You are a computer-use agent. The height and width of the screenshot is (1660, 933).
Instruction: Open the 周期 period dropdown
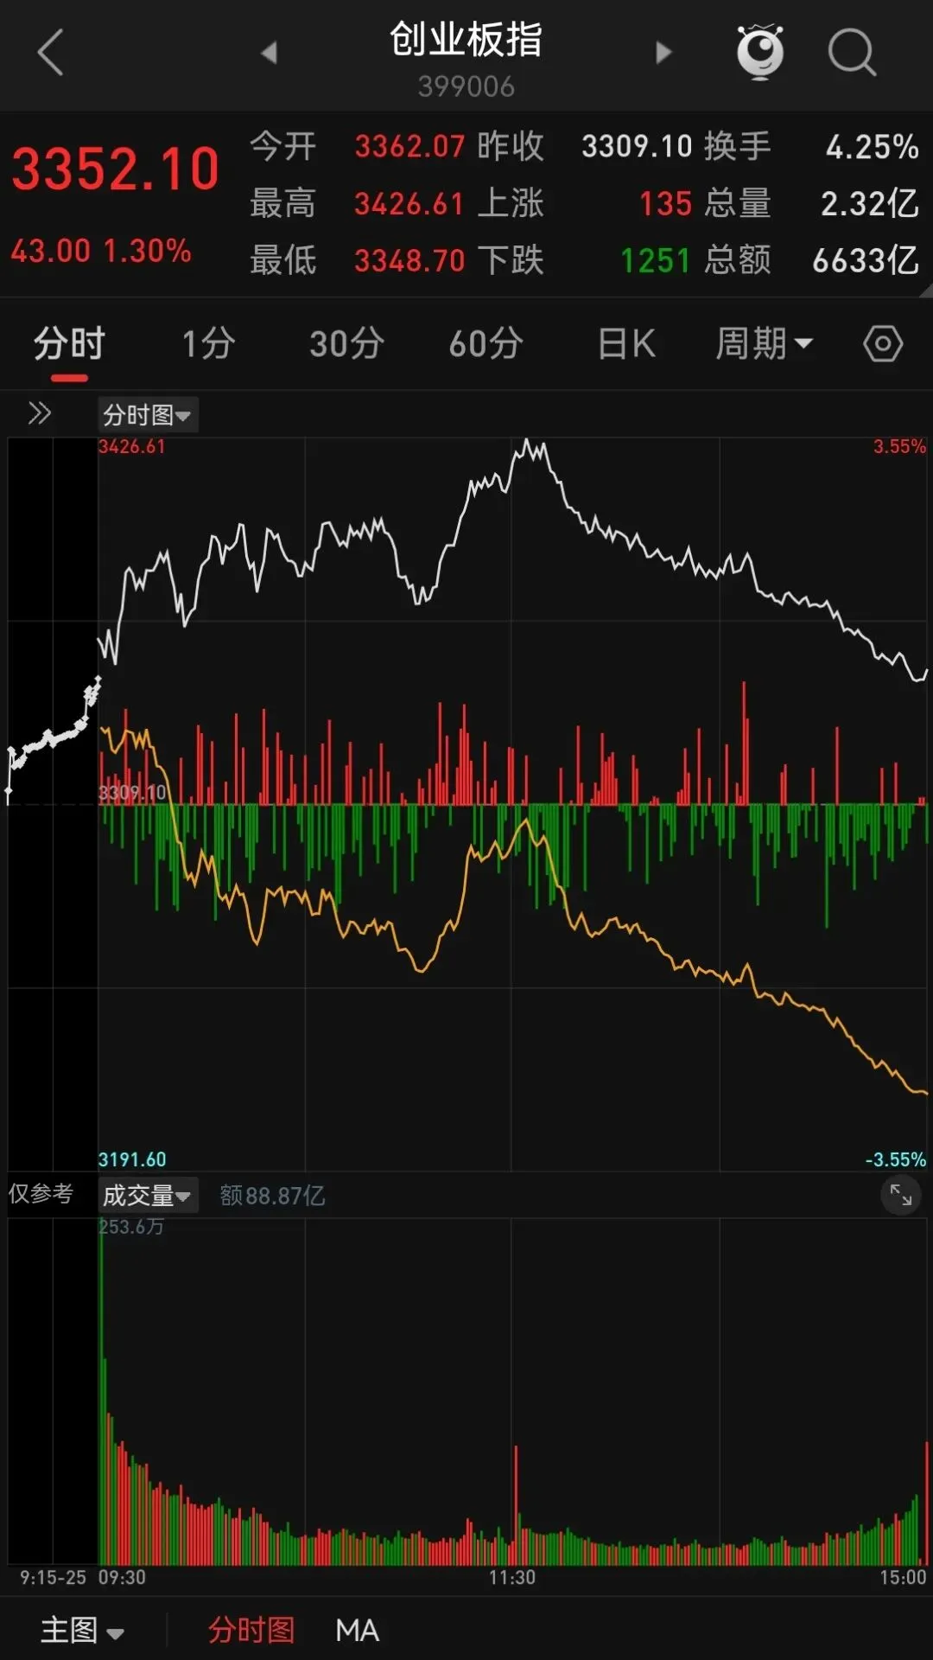pyautogui.click(x=765, y=344)
